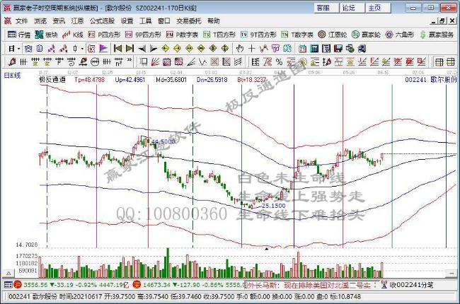Open the 浏览 menu
Viewport: 460px width, 304px height.
[40, 21]
